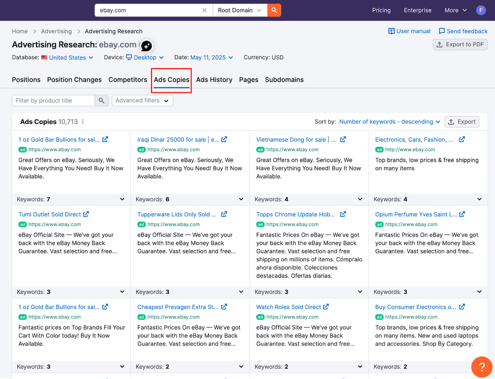
Task: Click the user avatar icon
Action: tap(481, 10)
